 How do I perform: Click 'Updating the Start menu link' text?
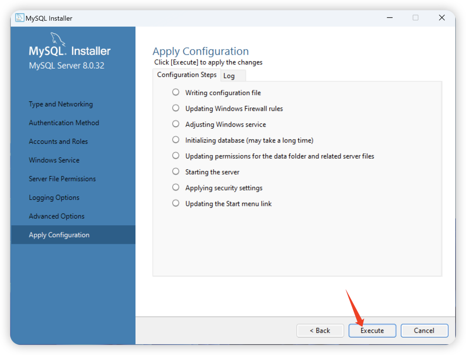[x=229, y=204]
